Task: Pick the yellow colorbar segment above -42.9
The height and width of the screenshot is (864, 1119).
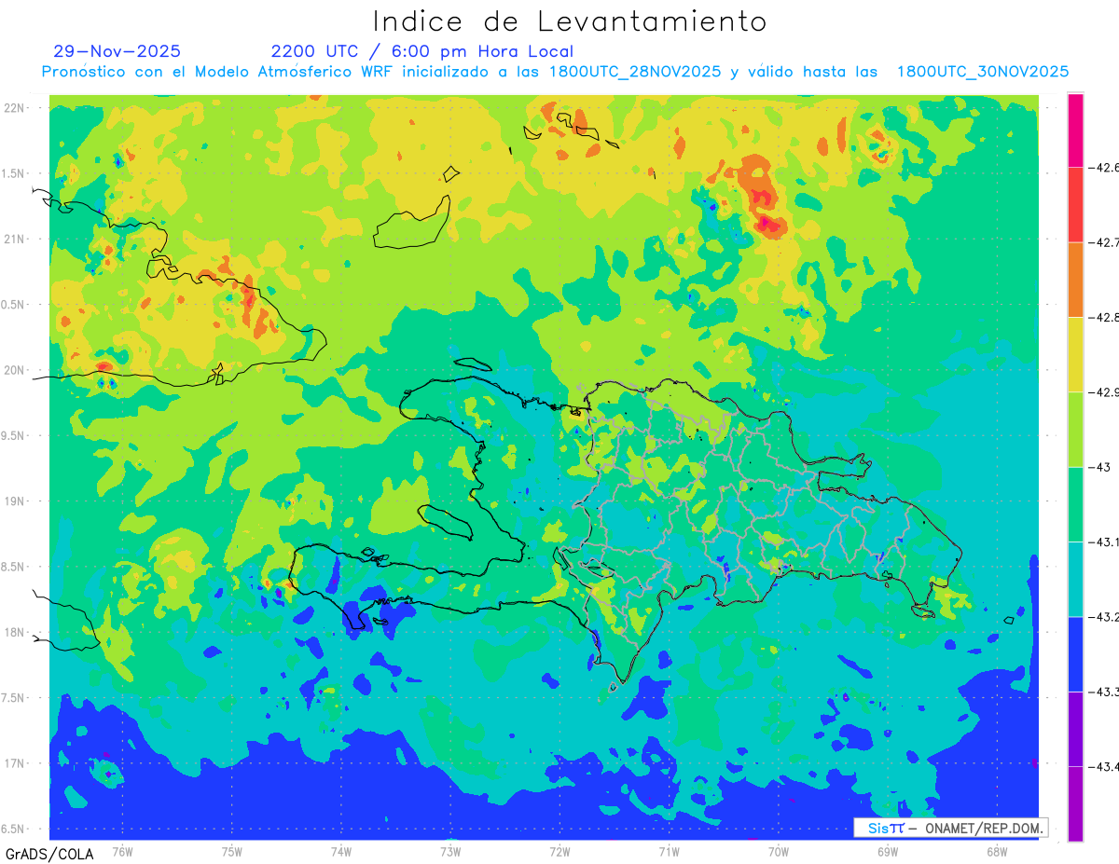Action: (1075, 354)
